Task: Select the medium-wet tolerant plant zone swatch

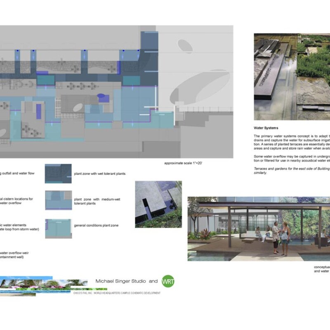Action: pos(59,200)
